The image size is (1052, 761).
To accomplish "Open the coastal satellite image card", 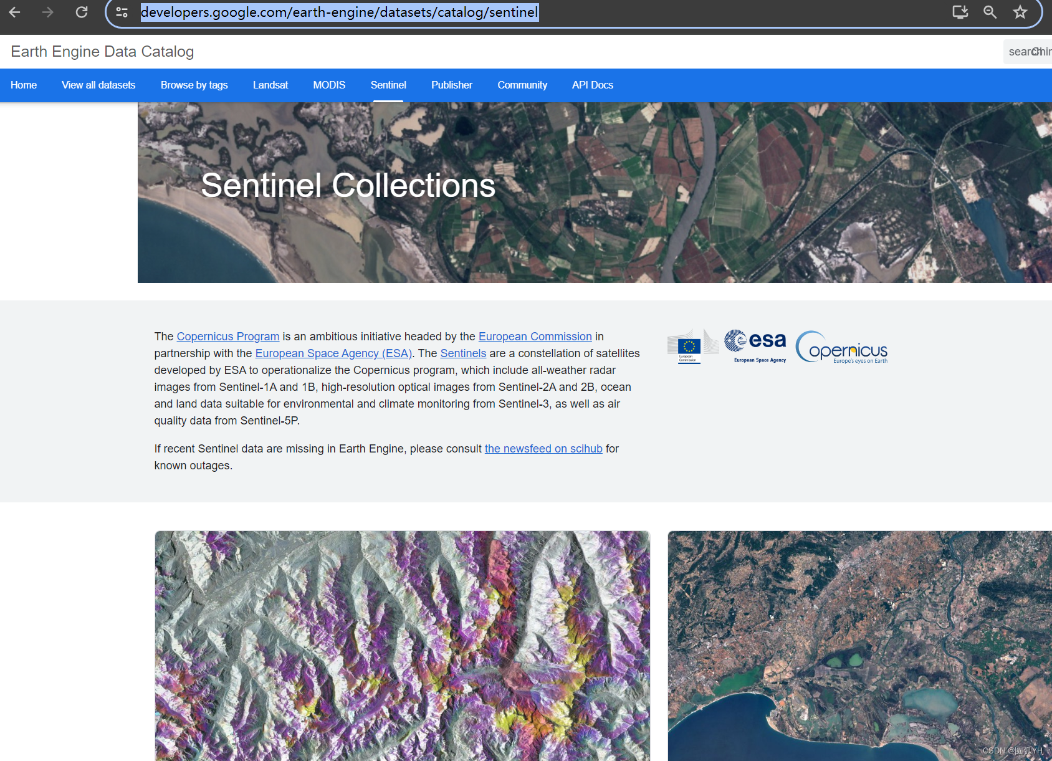I will pos(860,646).
